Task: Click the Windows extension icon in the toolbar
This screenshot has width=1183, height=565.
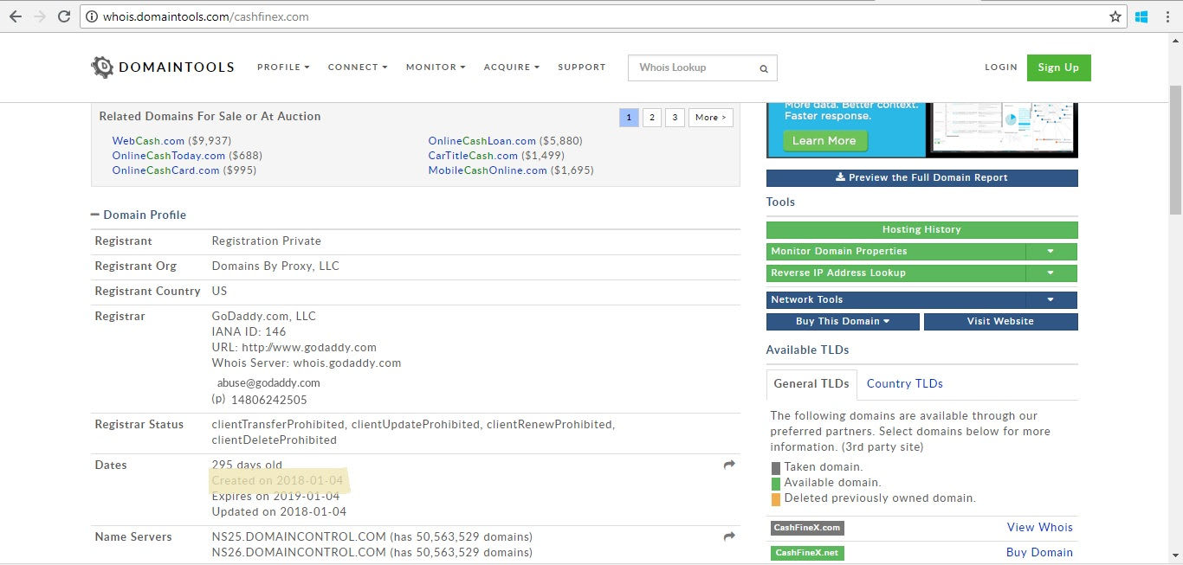Action: [x=1141, y=16]
